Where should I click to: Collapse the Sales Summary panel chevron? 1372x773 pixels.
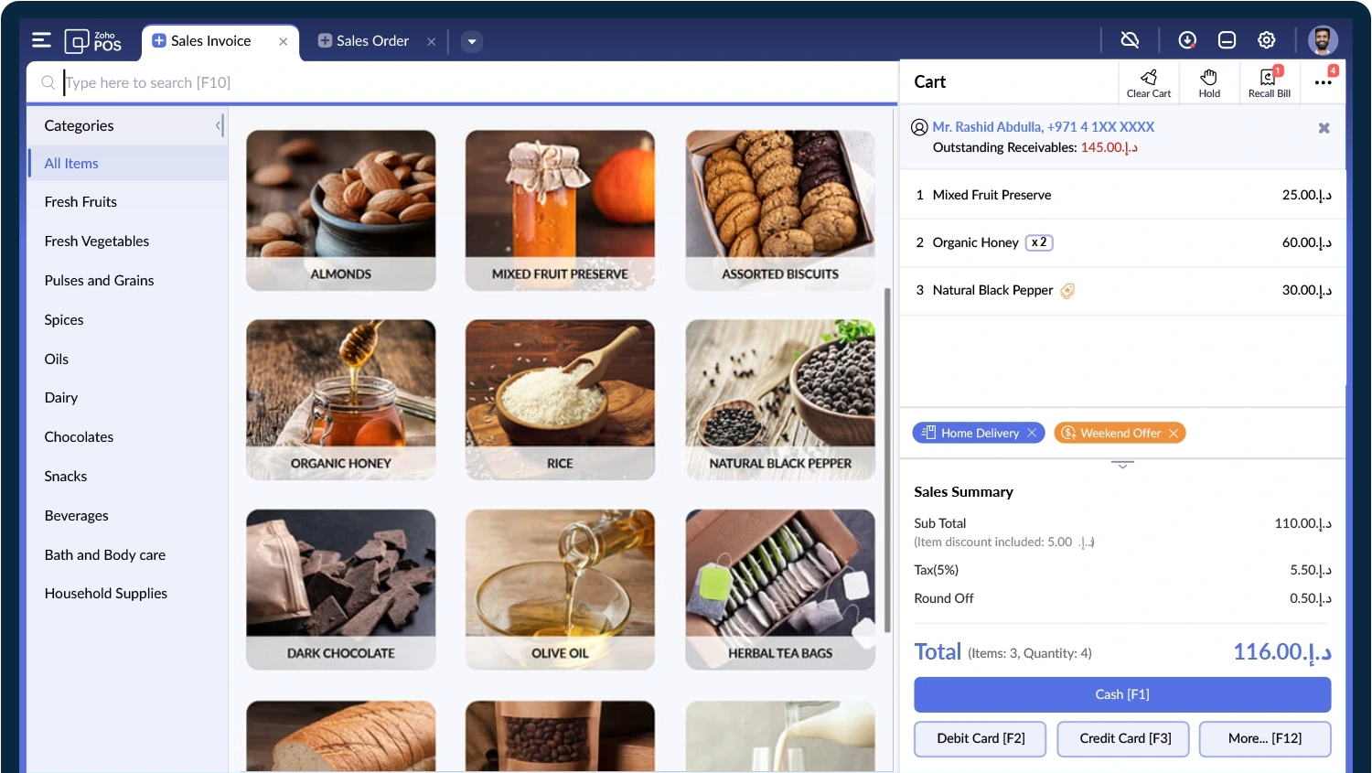(1122, 465)
